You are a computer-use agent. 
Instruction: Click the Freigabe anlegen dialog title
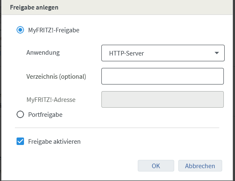point(34,7)
